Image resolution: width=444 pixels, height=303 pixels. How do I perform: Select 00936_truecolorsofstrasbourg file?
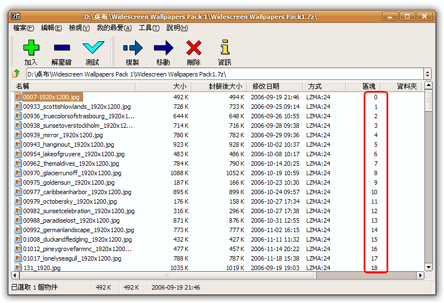point(79,116)
